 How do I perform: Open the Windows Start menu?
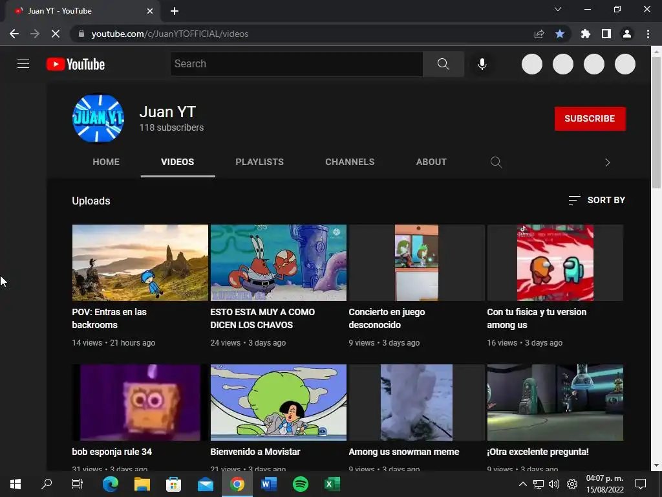(16, 484)
